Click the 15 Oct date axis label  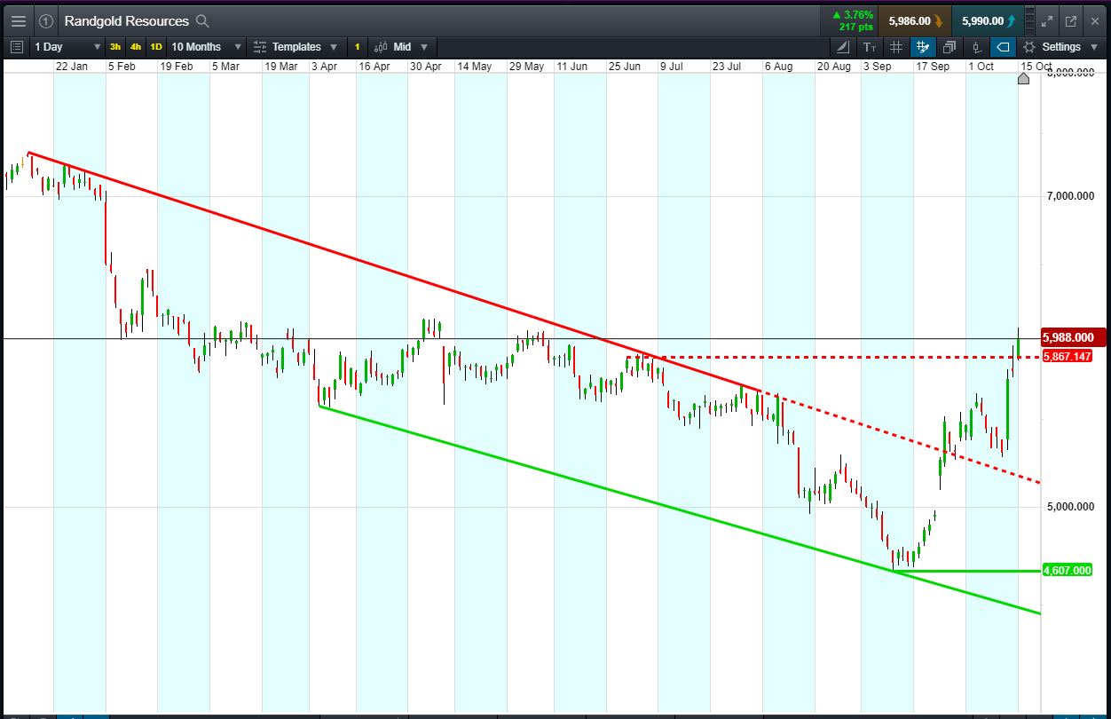point(1036,67)
